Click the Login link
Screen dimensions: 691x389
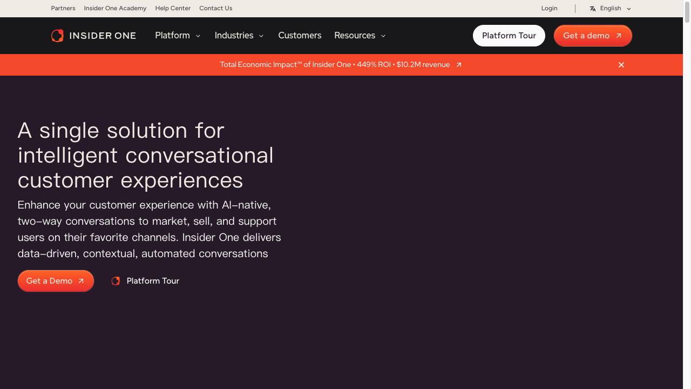550,8
